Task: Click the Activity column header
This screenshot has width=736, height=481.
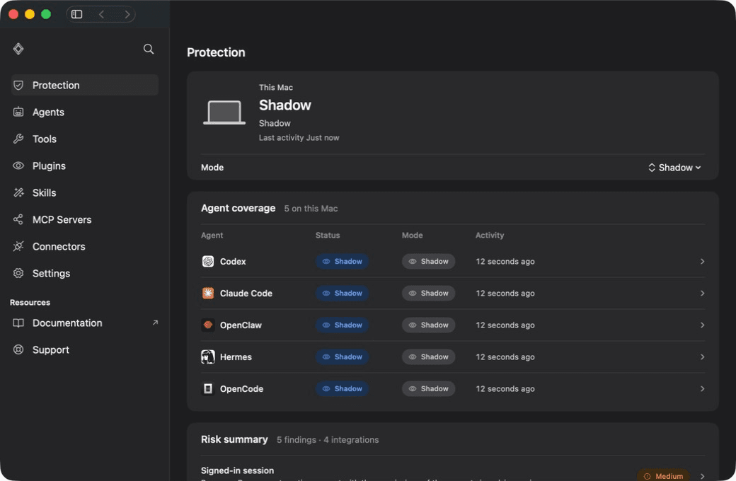Action: (490, 235)
